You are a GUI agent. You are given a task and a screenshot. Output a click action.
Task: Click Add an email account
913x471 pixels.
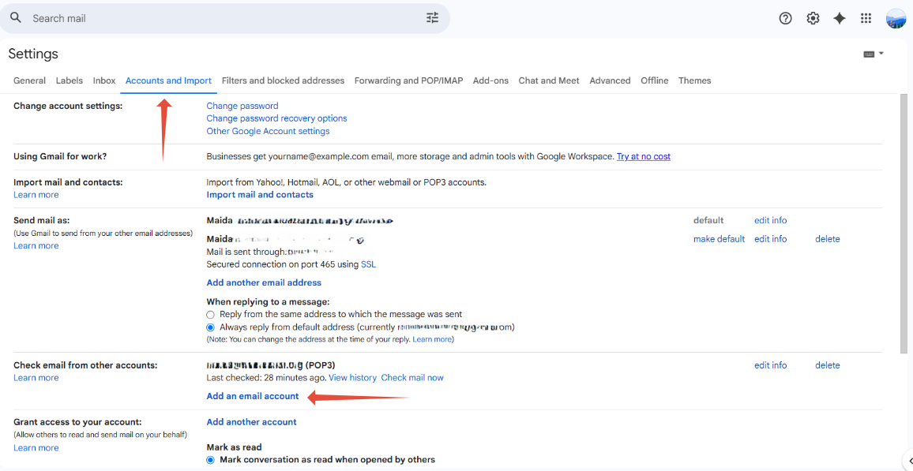coord(253,397)
